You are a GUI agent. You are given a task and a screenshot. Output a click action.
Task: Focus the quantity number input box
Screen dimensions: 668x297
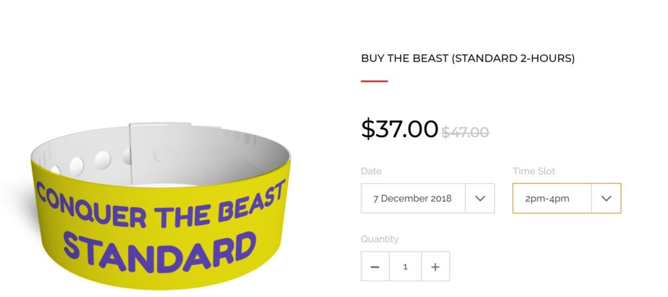click(x=405, y=266)
